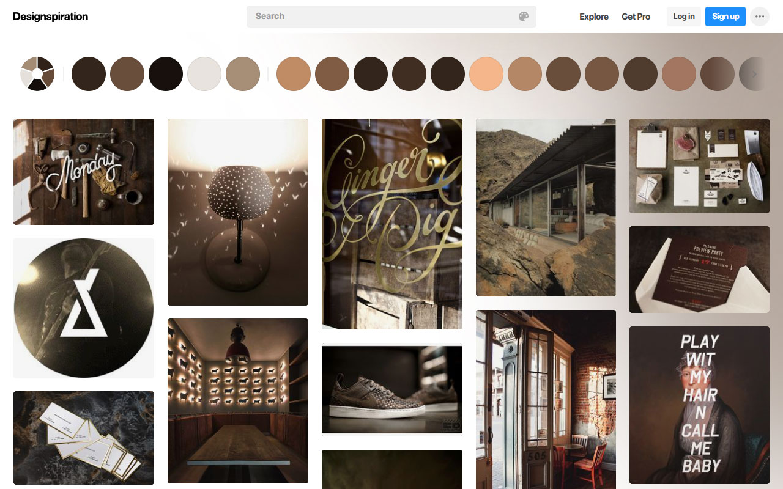
Task: Select the greyish tan swatch after off-white
Action: 243,74
